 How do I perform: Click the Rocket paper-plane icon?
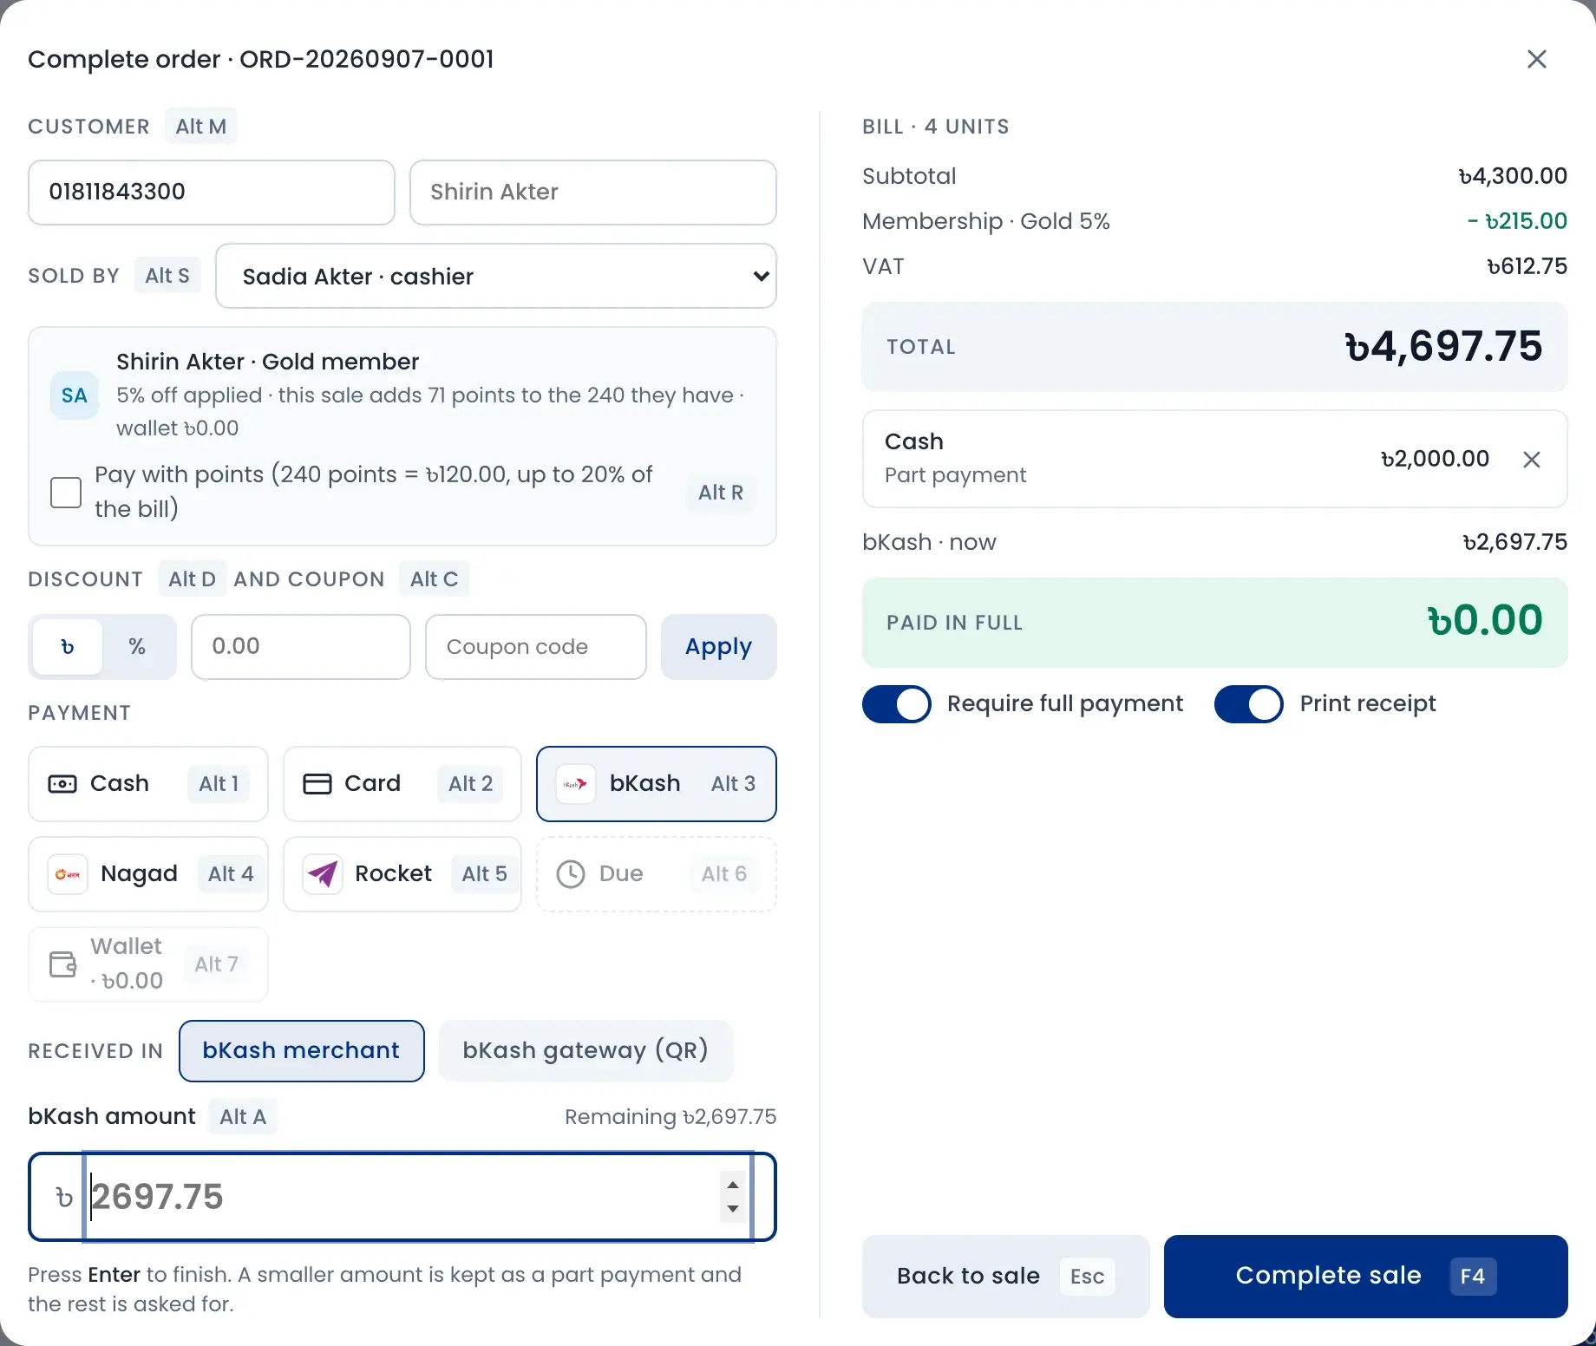click(323, 874)
